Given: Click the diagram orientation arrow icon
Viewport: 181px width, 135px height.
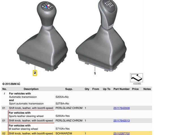Looking at the screenshot, I should [136, 78].
